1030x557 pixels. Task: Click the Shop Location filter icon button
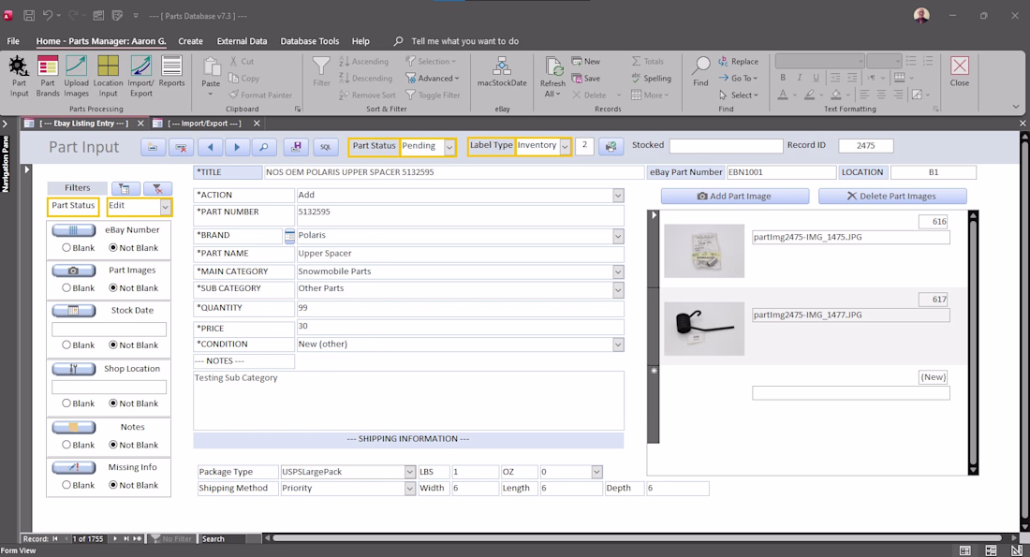click(x=74, y=369)
